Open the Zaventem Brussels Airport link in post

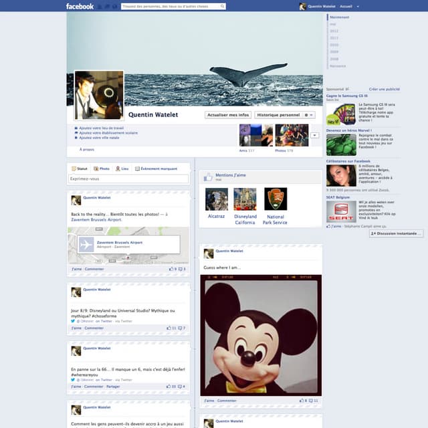pyautogui.click(x=96, y=219)
